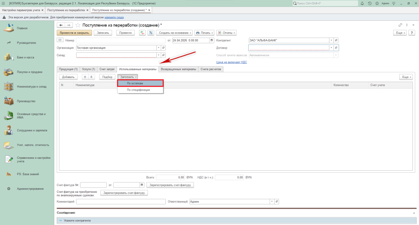This screenshot has height=225, width=419.
Task: Click the favorites star in the title bar
Action: point(376,3)
